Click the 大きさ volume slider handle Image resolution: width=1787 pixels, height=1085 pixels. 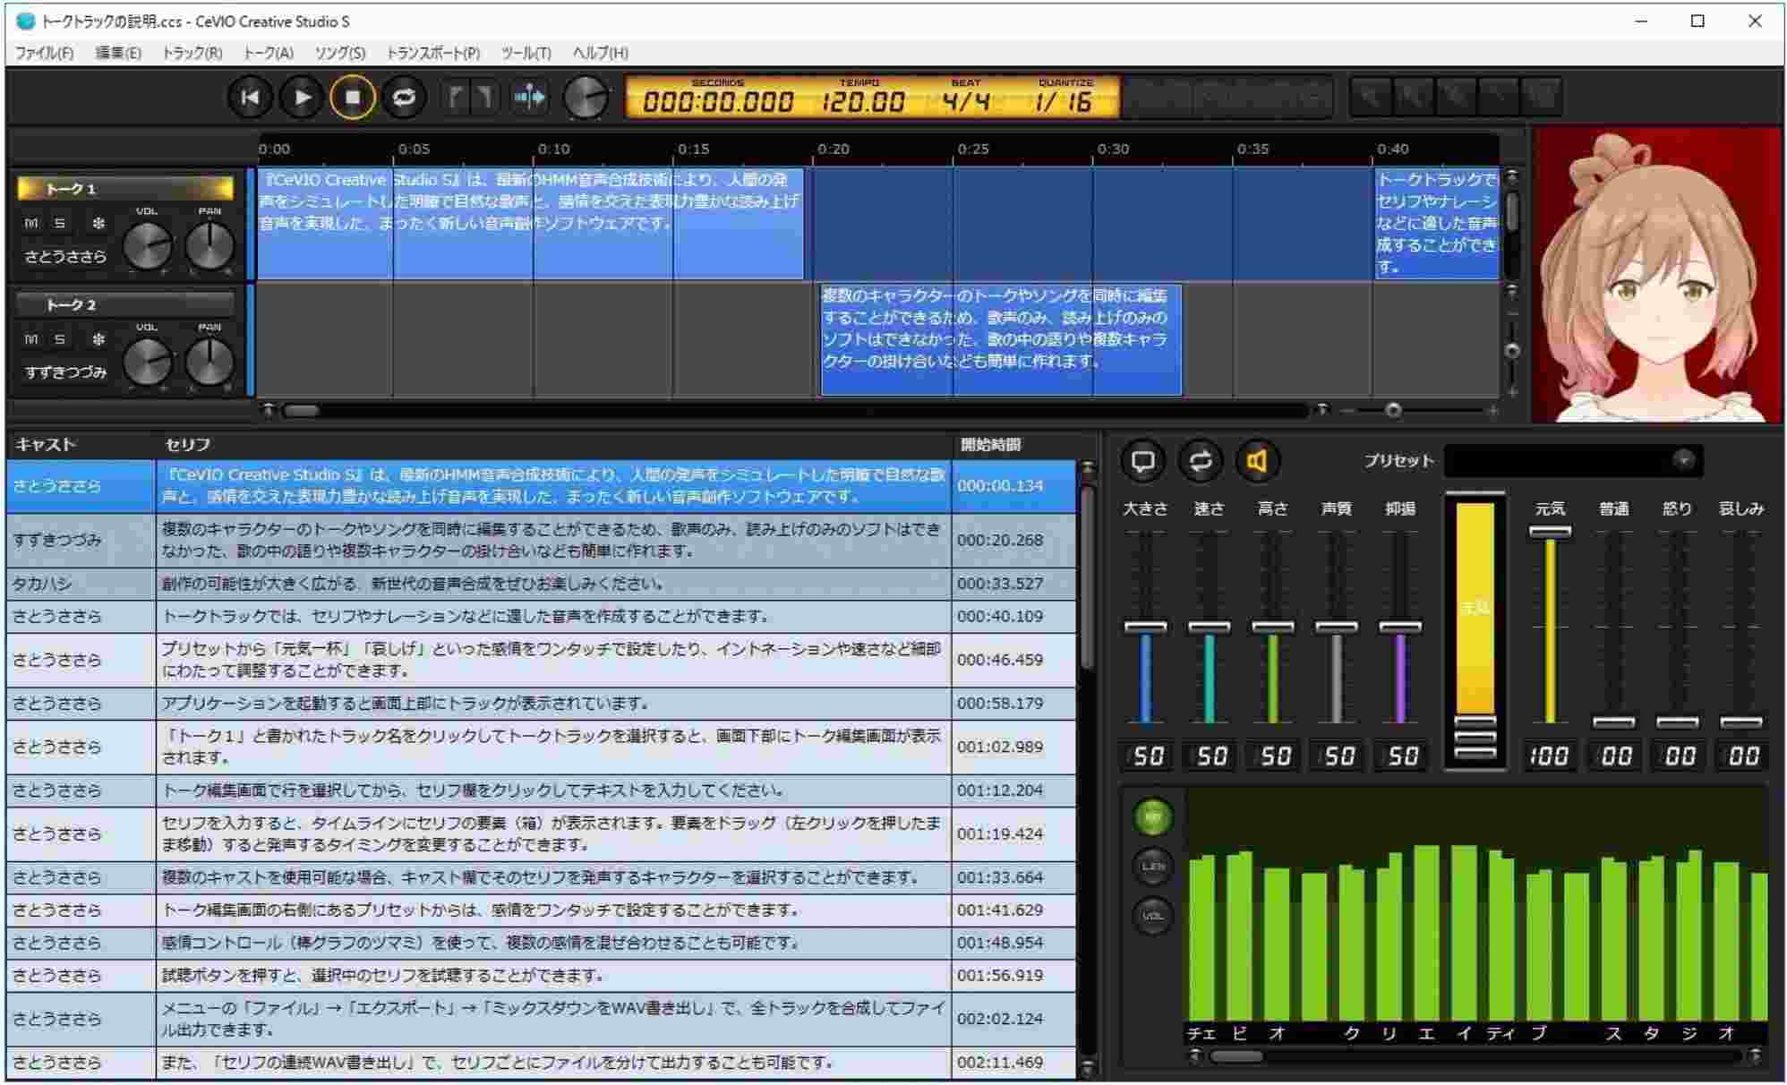(1146, 627)
